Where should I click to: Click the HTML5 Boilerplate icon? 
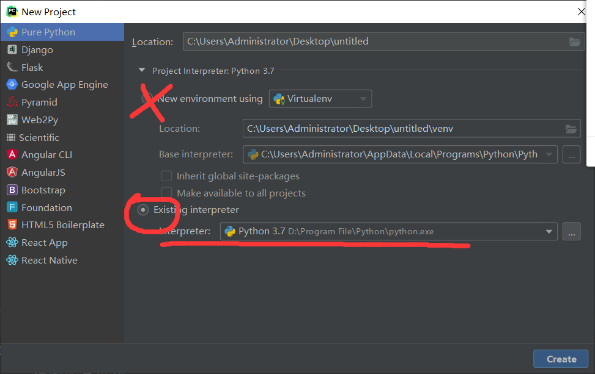(x=12, y=225)
